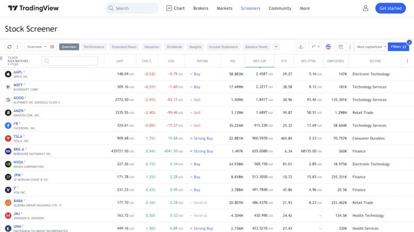Expand the more tabs arrow after Balance Sheet
414x232 pixels.
[x=276, y=47]
